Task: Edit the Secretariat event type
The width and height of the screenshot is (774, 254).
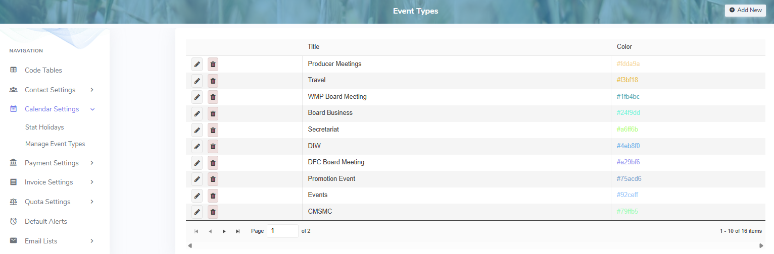Action: click(197, 130)
